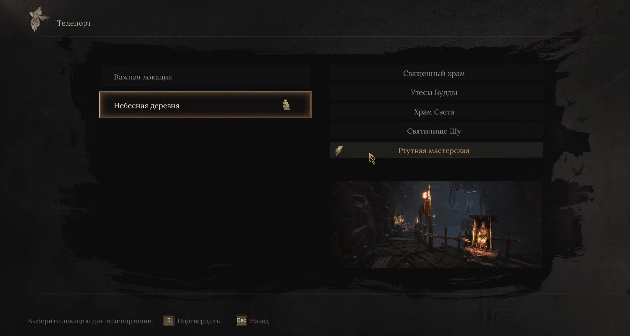Click the hint text Выберите локацию для телепортации
630x336 pixels.
pos(91,321)
